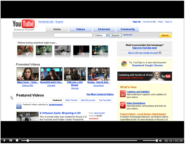Click the YouTube logo
185x144 pixels.
[24, 25]
